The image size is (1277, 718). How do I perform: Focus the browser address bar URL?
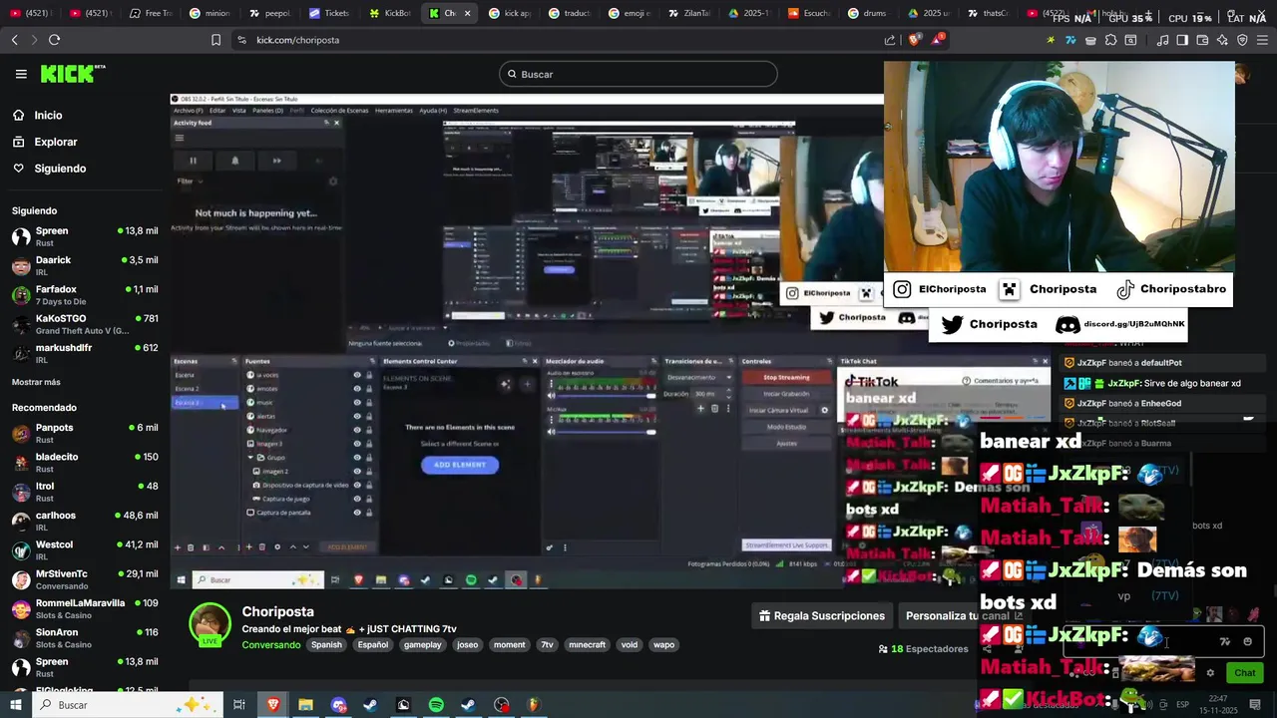coord(297,40)
